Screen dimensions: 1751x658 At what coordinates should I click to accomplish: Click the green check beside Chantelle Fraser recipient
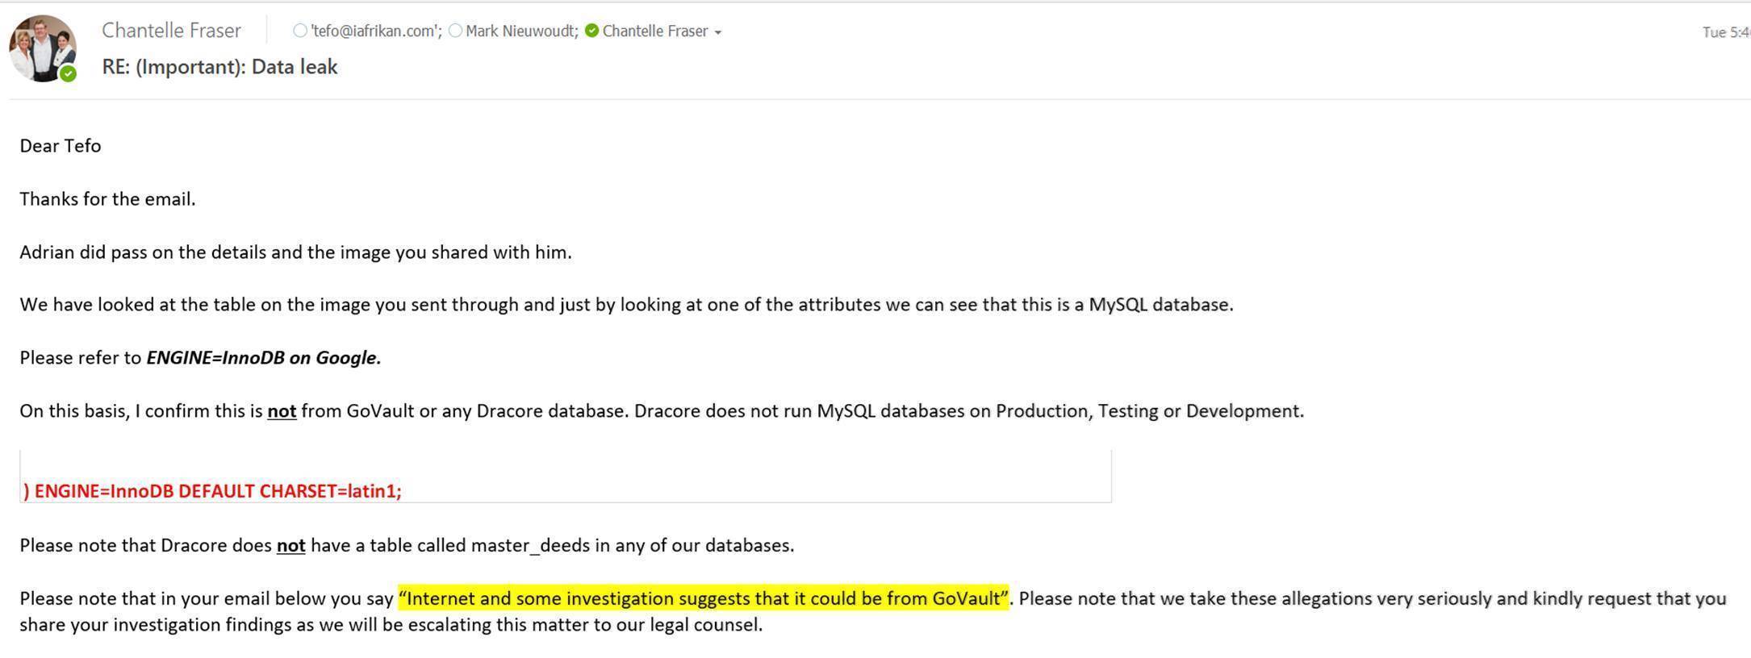click(591, 31)
